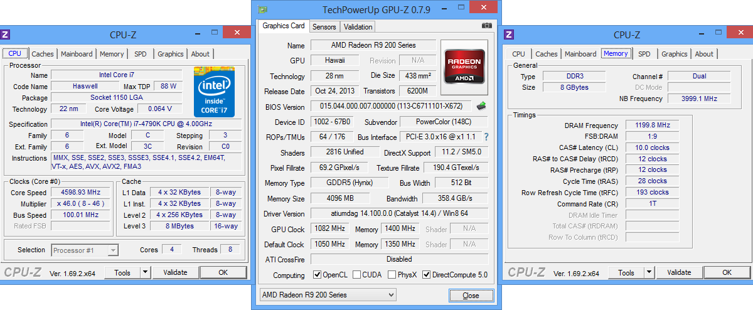753x310 pixels.
Task: Click the Socket 1150 LGA package value
Action: click(x=117, y=98)
